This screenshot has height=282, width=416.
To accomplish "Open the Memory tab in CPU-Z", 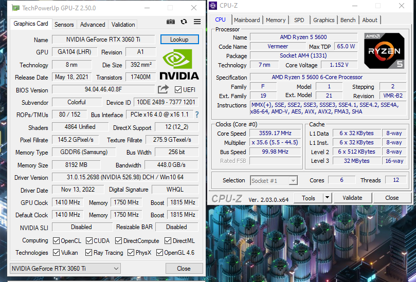I will [x=276, y=20].
